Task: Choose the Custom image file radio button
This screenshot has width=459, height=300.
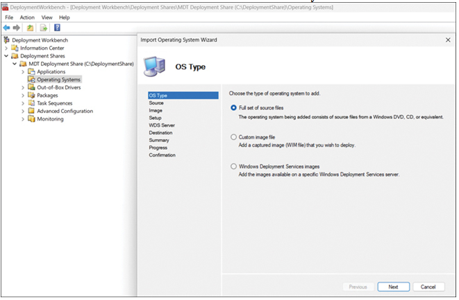Action: pos(233,137)
